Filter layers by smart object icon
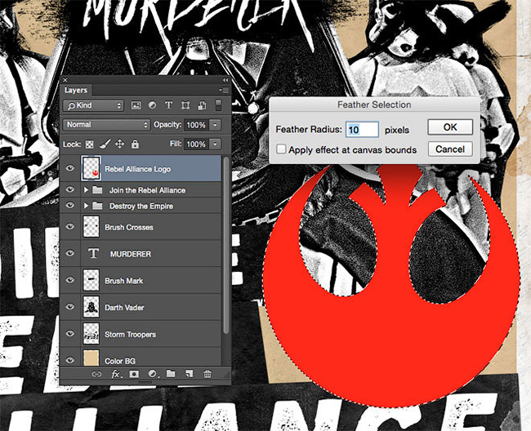531x431 pixels. pyautogui.click(x=202, y=105)
